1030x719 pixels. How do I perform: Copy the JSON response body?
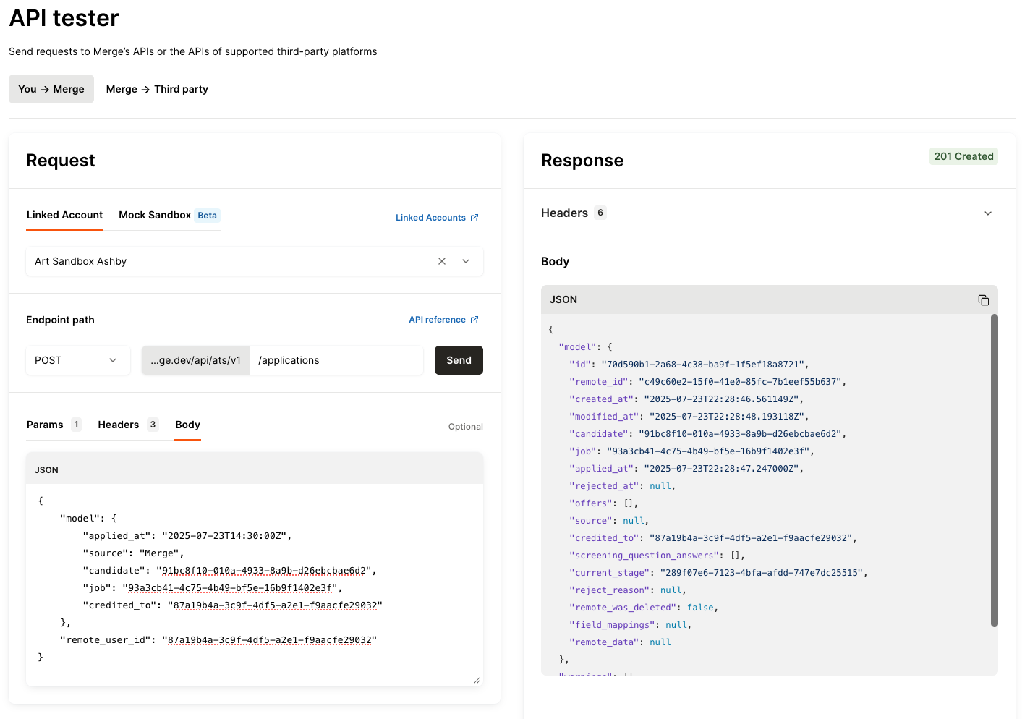click(x=983, y=300)
